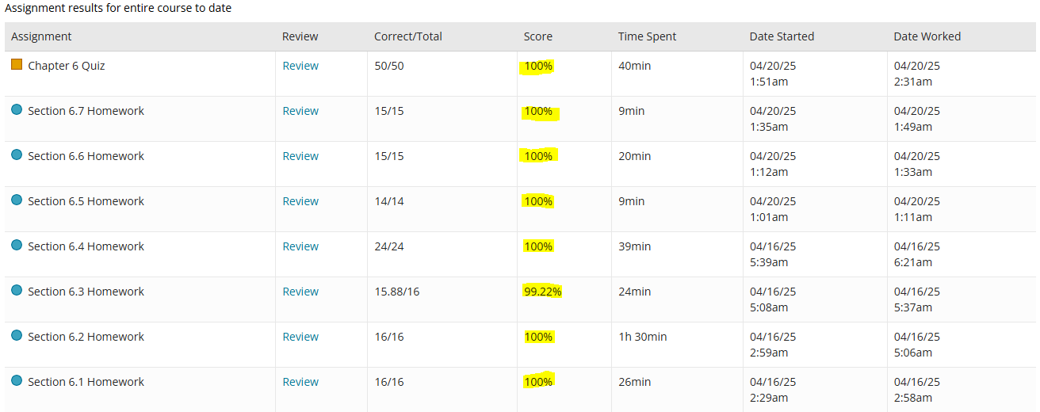Click the blue circle icon for Section 6.4 Homework
The image size is (1040, 412).
[x=17, y=245]
